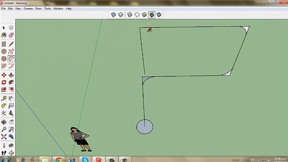Viewport: 288px width, 162px height.
Task: Pick the Rotate tool
Action: (x=4, y=82)
